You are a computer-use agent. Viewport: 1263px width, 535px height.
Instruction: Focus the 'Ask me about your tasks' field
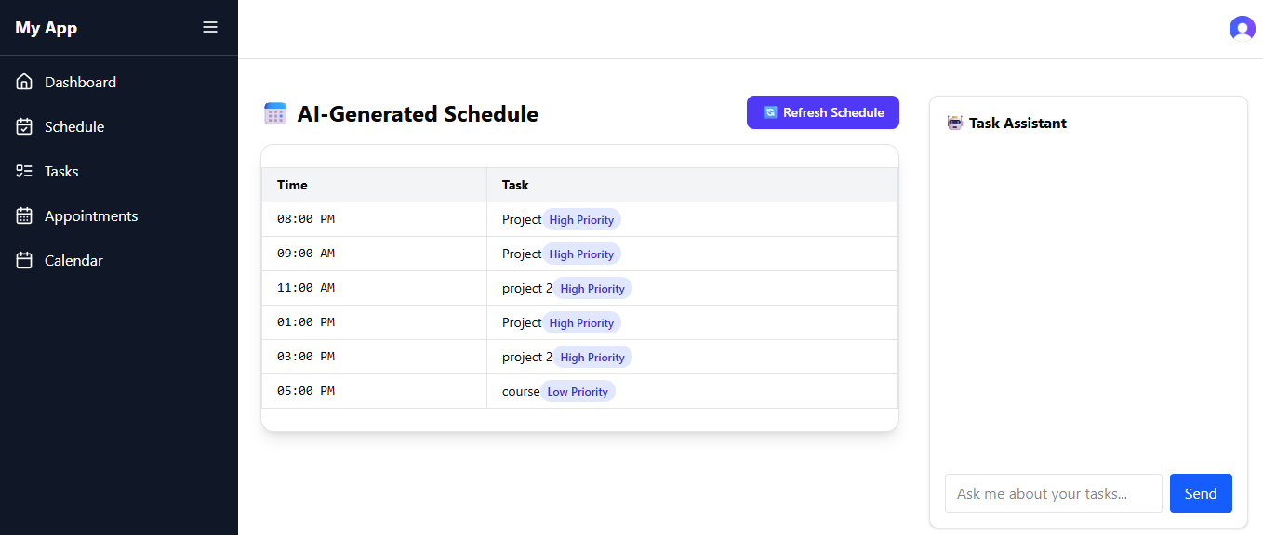pyautogui.click(x=1053, y=493)
